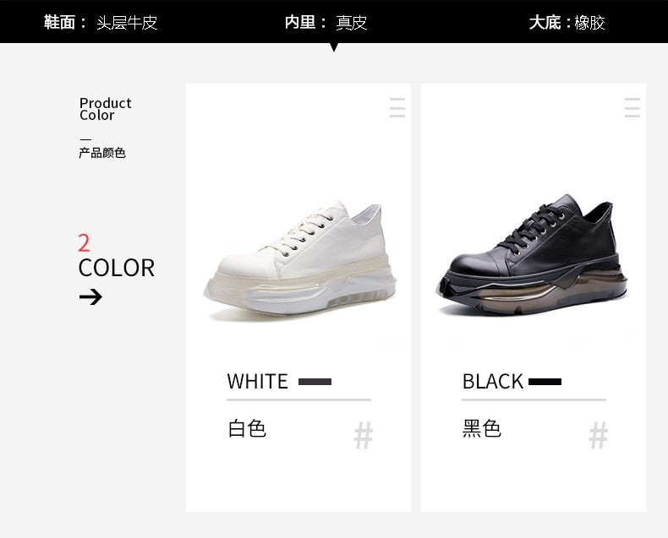668x538 pixels.
Task: Click the hash symbol on white card
Action: [x=364, y=436]
